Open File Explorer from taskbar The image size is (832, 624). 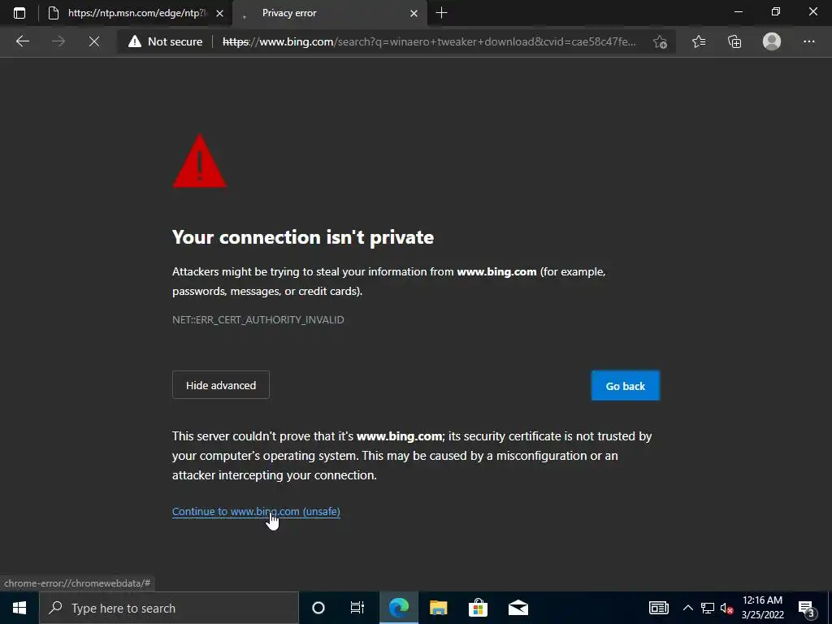click(x=438, y=608)
